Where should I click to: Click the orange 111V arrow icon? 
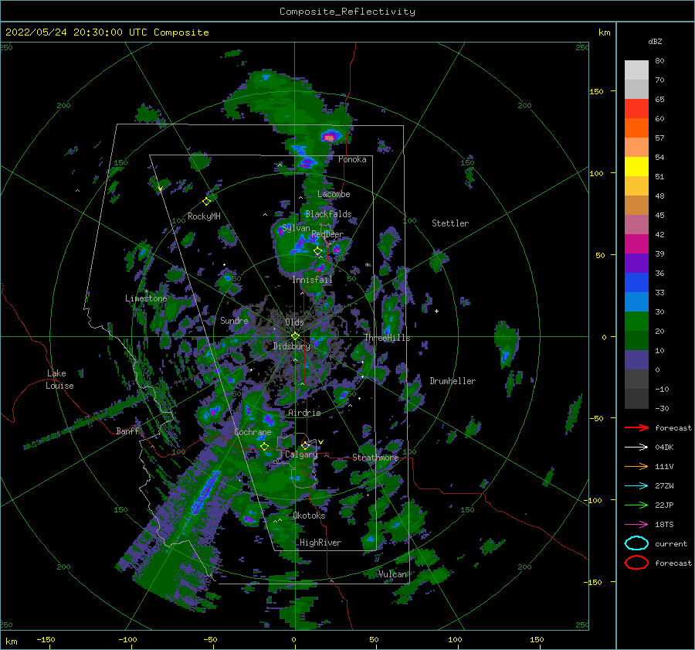click(x=636, y=466)
